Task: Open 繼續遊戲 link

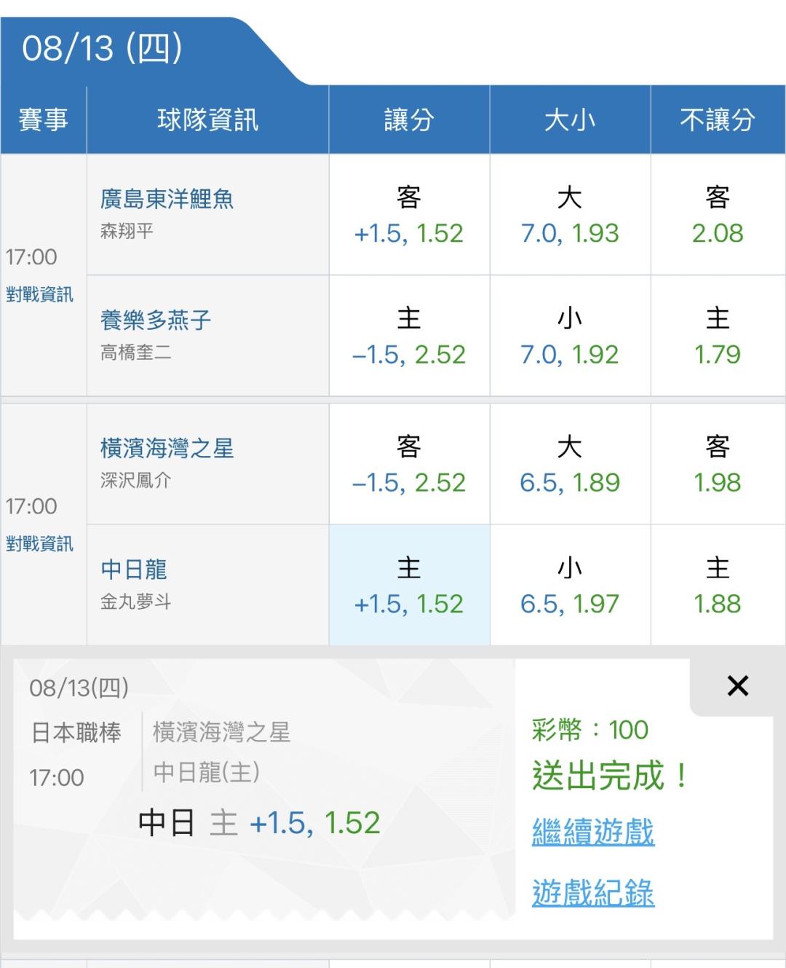Action: 593,832
